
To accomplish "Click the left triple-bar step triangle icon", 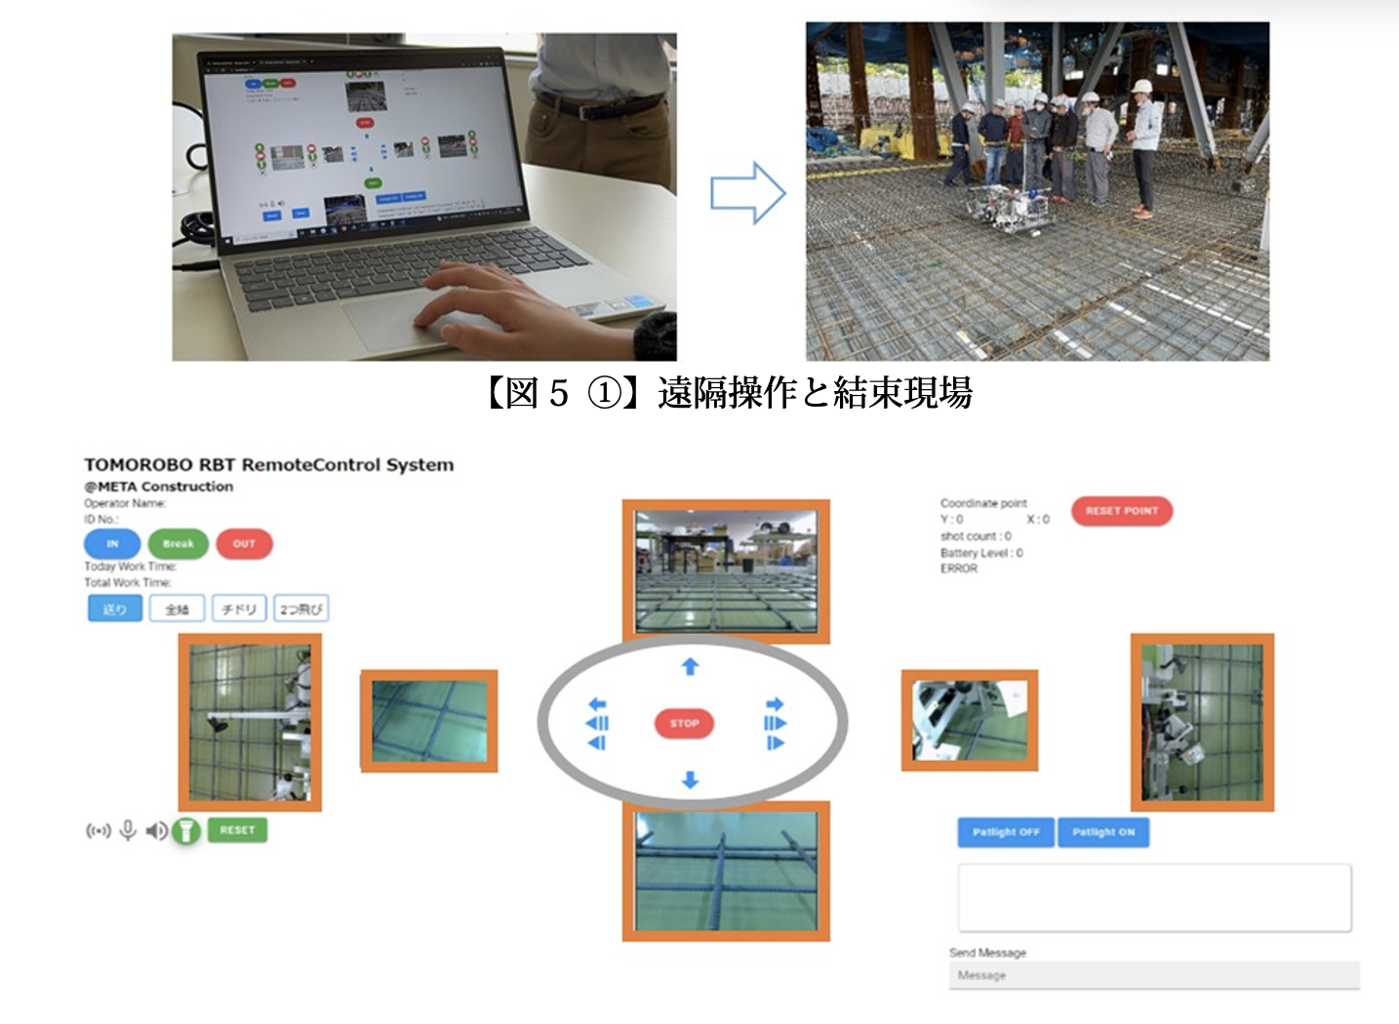I will pos(597,724).
